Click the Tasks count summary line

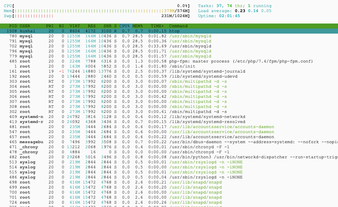(235, 6)
